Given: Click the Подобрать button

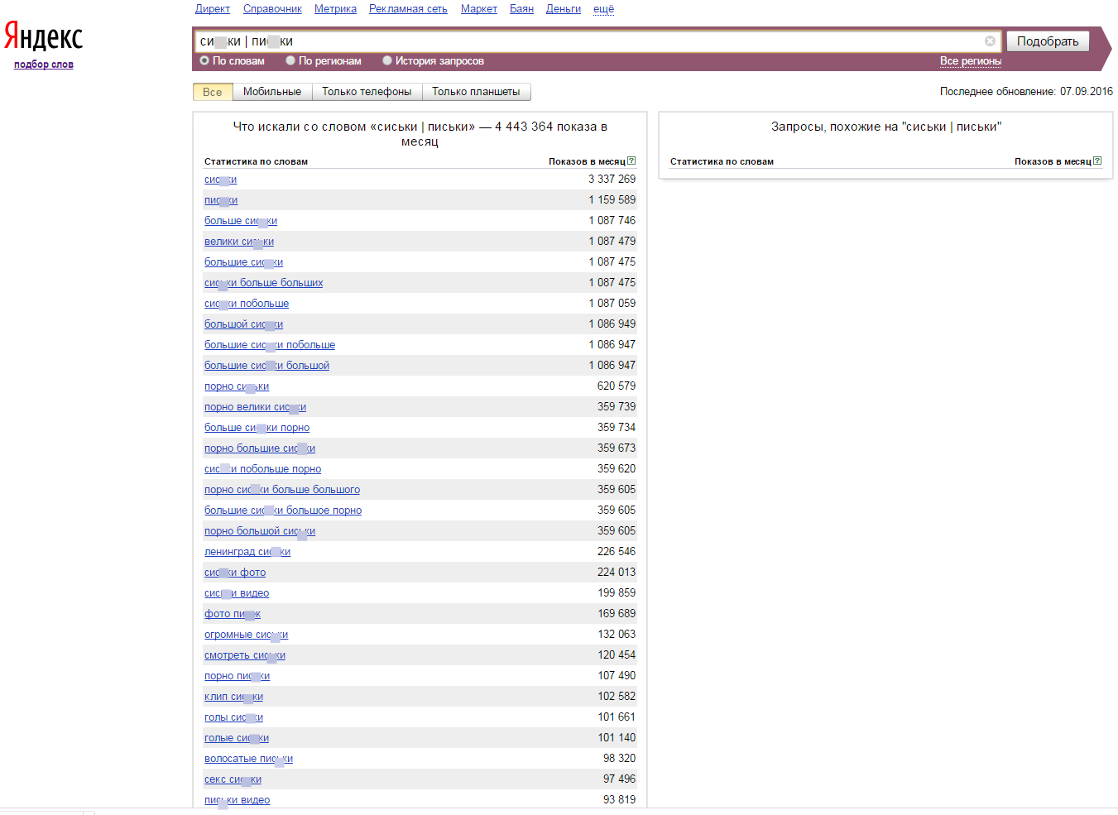Looking at the screenshot, I should (1048, 41).
